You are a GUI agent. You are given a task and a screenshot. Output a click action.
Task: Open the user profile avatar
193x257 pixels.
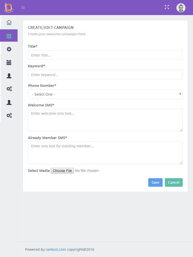181,8
